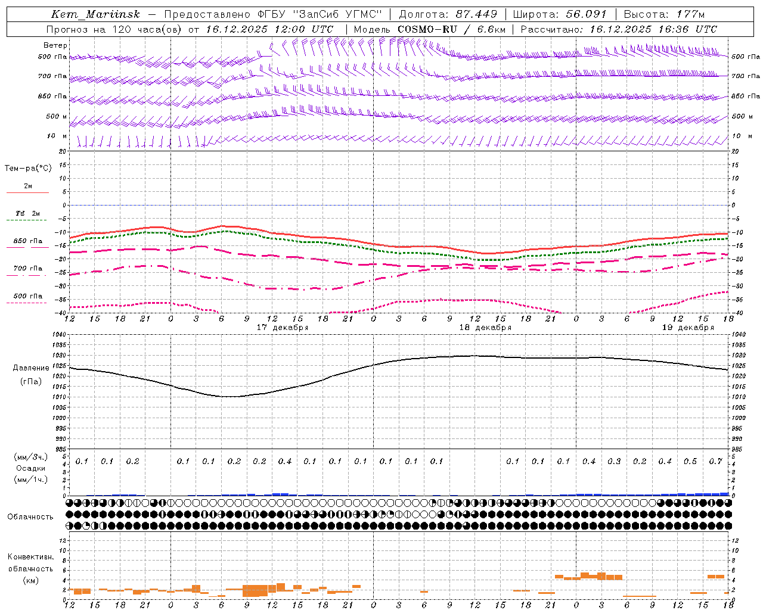This screenshot has height=610, width=763.
Task: Click the 0.3 precipitation value
Action: point(614,461)
